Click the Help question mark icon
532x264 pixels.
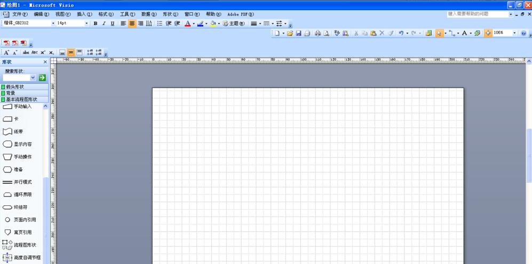coord(523,33)
